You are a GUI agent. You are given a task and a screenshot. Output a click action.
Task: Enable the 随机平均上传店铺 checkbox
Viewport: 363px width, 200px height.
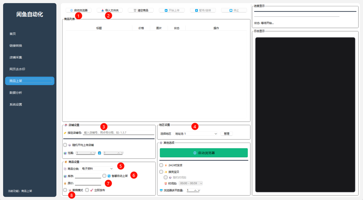pos(65,145)
